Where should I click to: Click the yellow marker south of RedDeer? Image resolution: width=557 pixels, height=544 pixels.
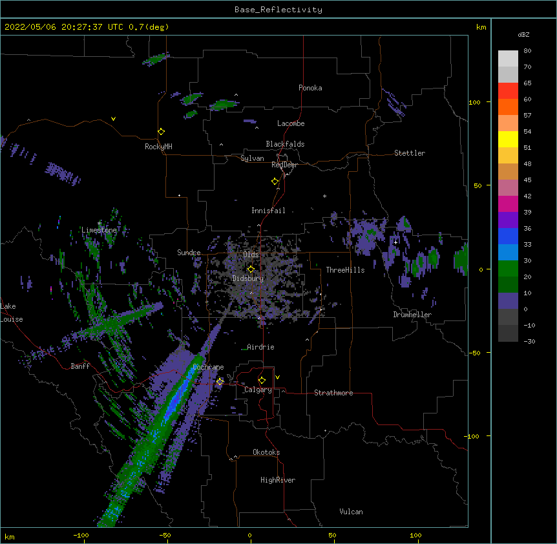pos(275,182)
